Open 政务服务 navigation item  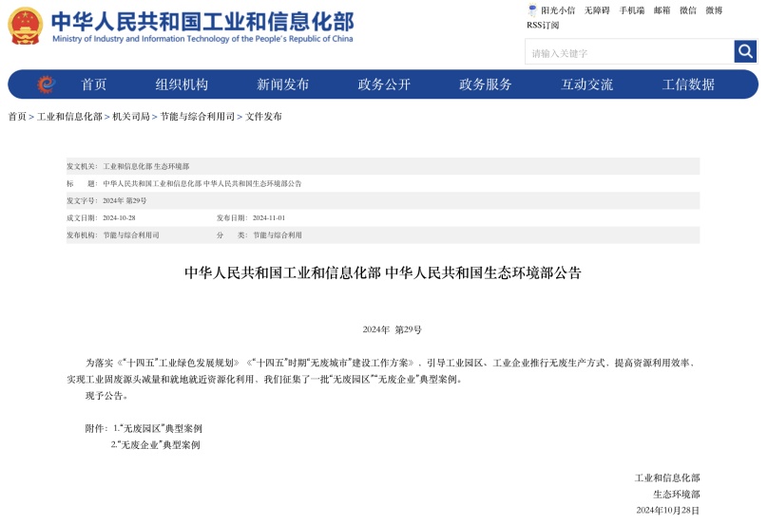point(486,84)
